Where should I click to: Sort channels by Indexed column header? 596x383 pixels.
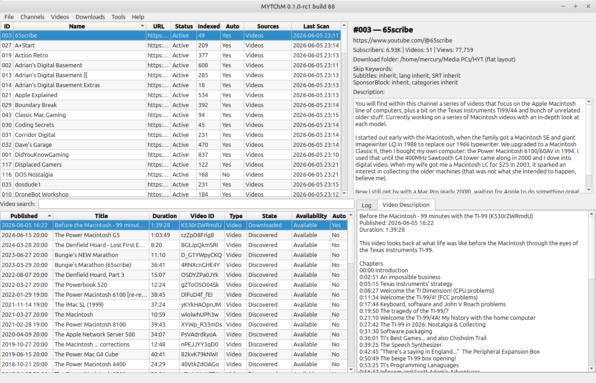209,26
